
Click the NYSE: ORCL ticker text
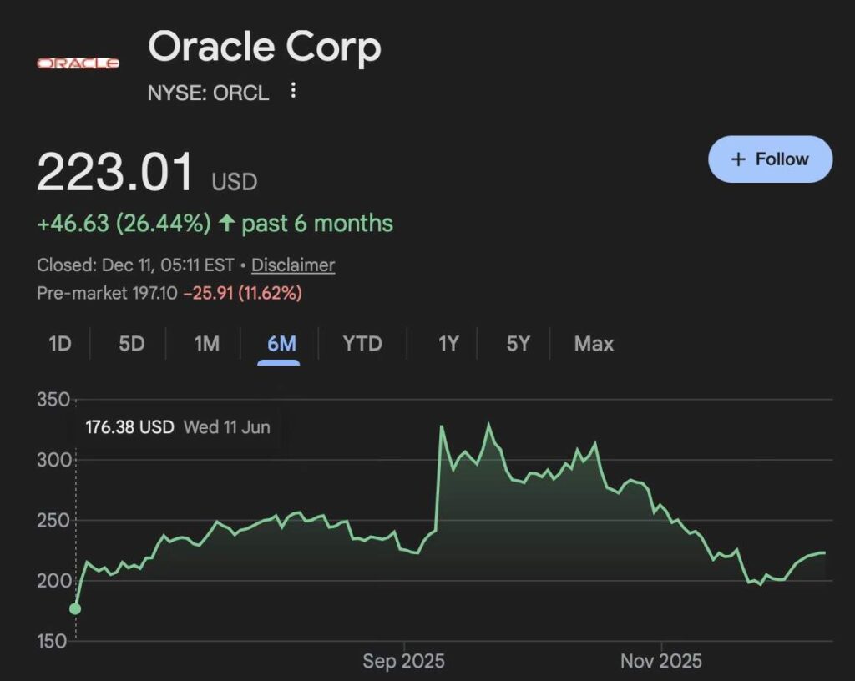point(209,93)
